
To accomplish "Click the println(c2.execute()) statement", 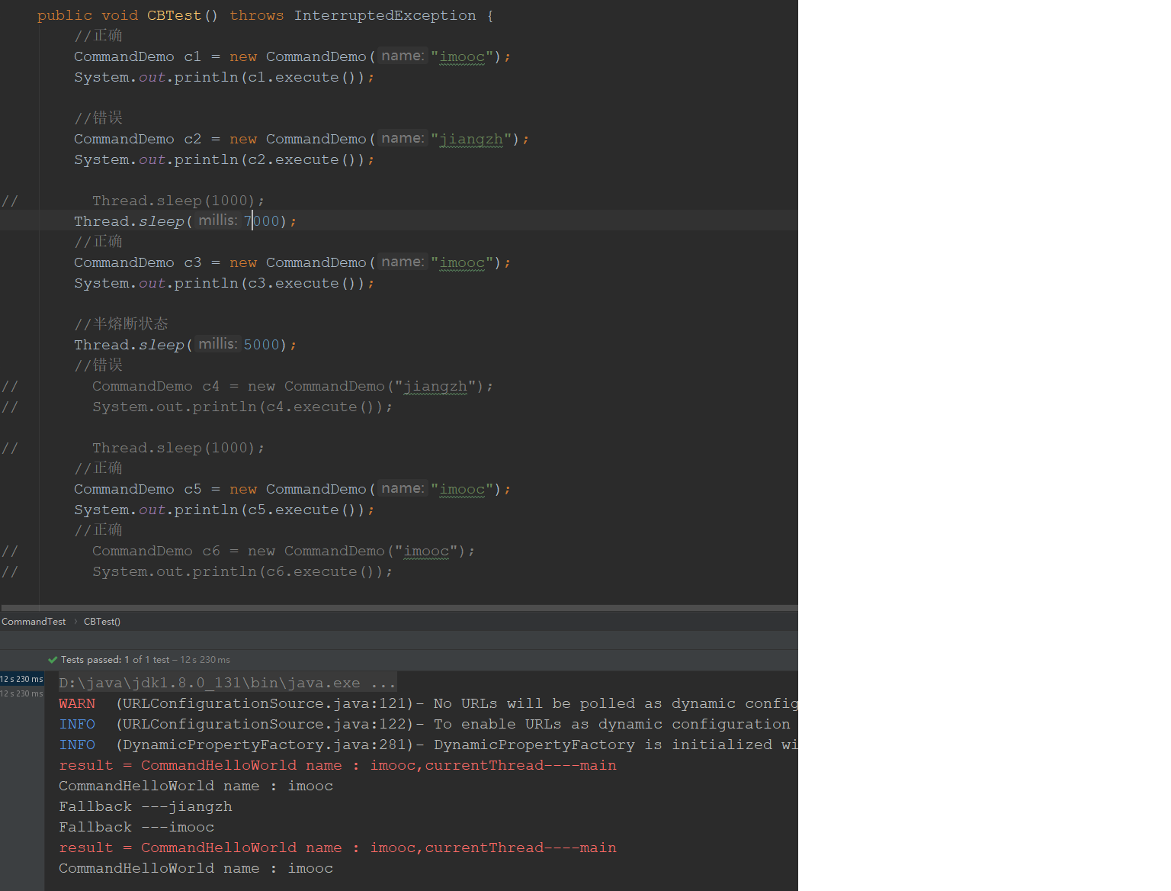I will click(224, 159).
